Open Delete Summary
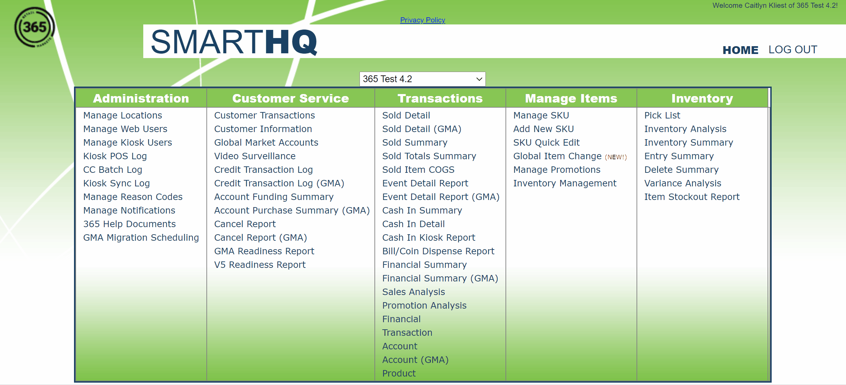Image resolution: width=846 pixels, height=385 pixels. point(681,170)
